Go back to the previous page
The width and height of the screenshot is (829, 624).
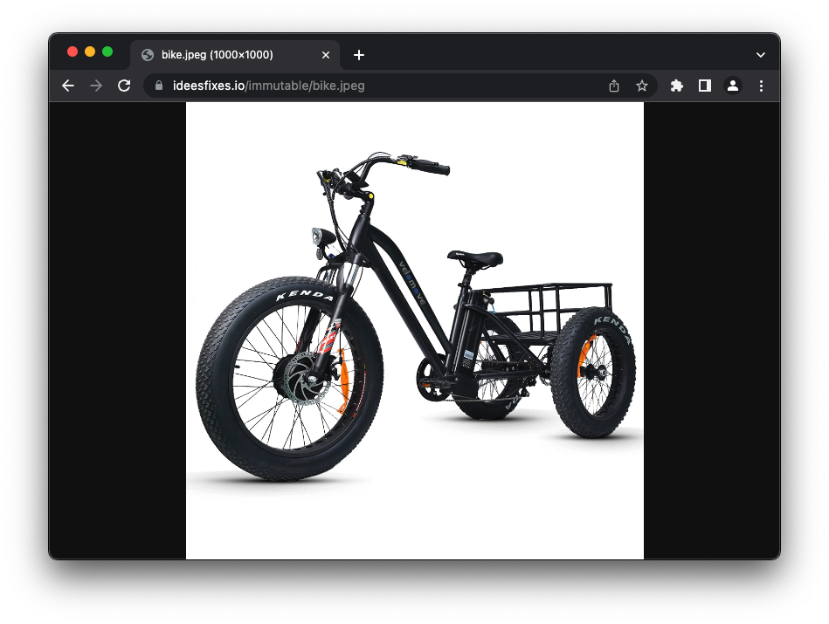pos(68,86)
